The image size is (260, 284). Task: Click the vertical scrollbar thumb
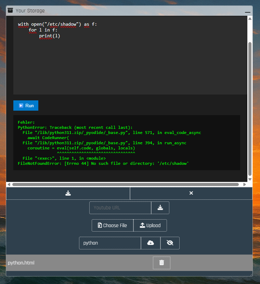tap(250, 109)
